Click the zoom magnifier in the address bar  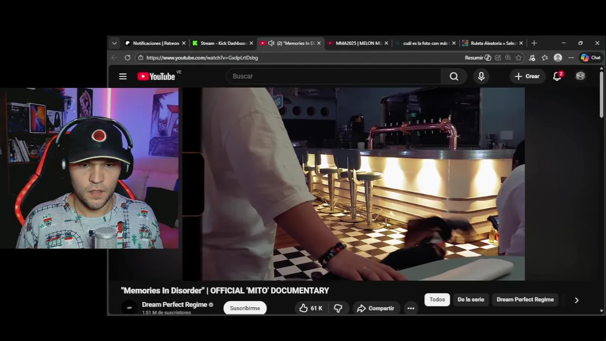click(508, 58)
